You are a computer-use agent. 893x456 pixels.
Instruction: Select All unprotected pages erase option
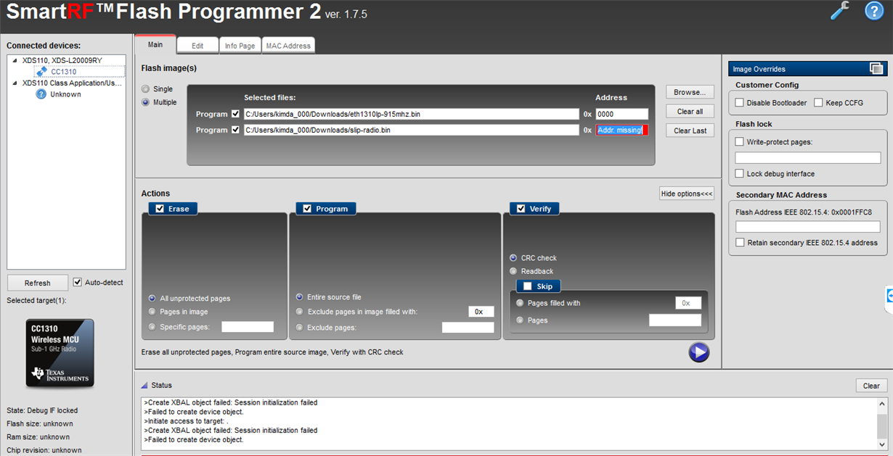[x=152, y=298]
